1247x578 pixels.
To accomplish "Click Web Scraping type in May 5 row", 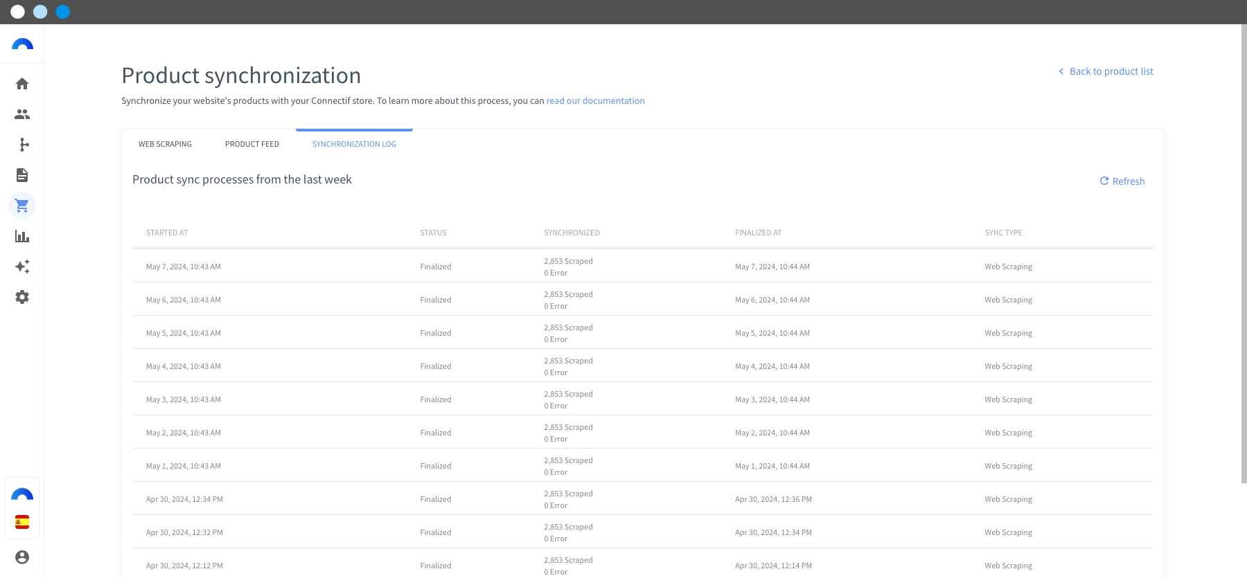I will 1009,333.
